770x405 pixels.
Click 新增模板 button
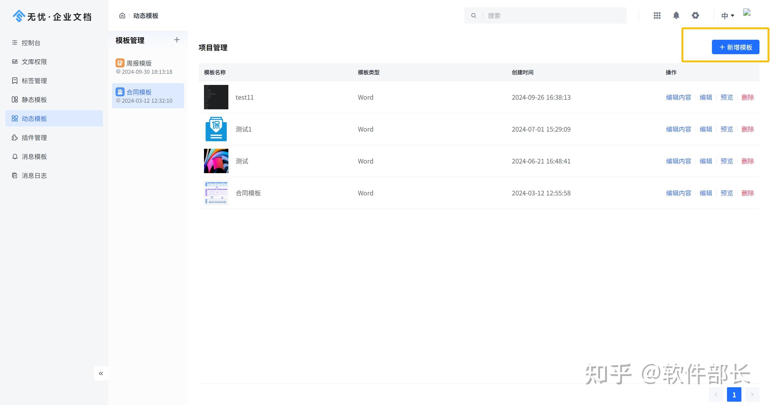point(735,47)
